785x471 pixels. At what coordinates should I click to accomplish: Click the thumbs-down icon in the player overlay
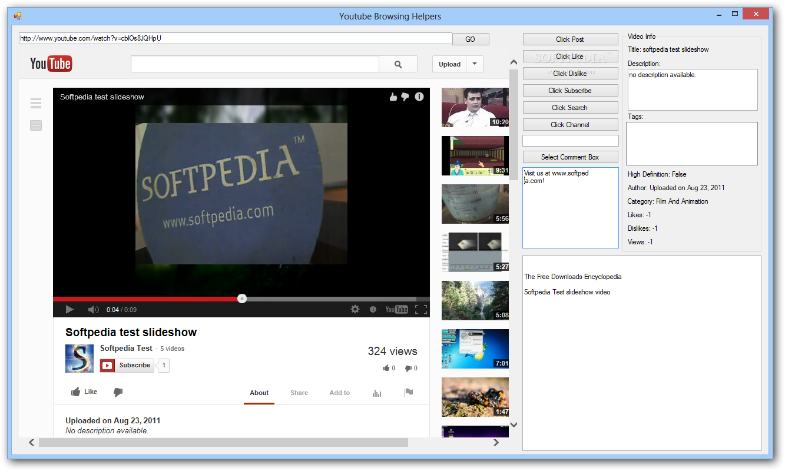pyautogui.click(x=405, y=97)
